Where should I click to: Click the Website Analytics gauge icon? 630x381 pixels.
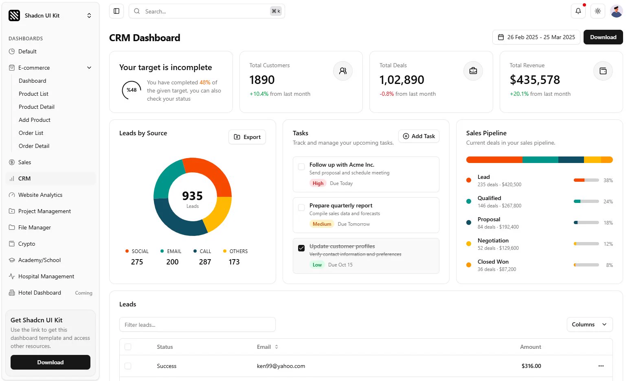(12, 195)
